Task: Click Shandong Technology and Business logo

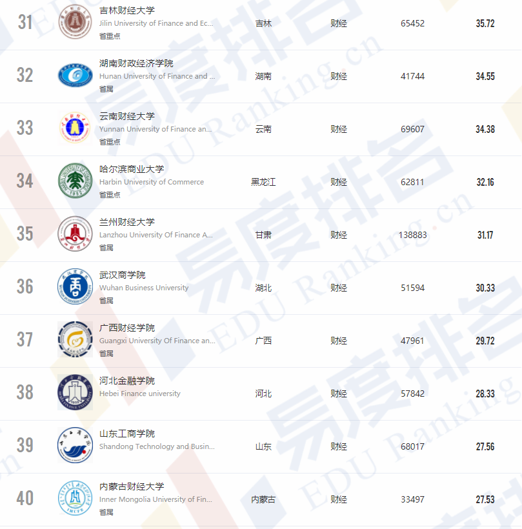Action: tap(75, 445)
